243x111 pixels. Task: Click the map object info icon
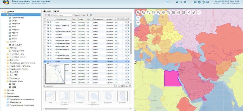[199, 12]
